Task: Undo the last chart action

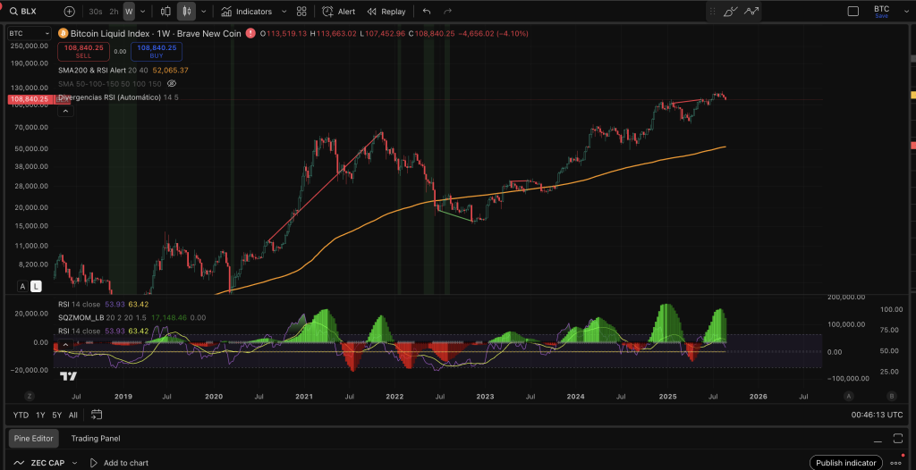Action: (x=426, y=12)
